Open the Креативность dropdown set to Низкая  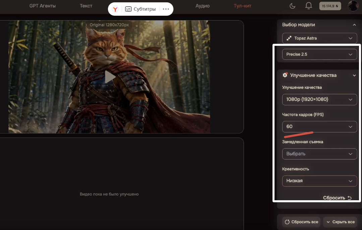tap(319, 181)
